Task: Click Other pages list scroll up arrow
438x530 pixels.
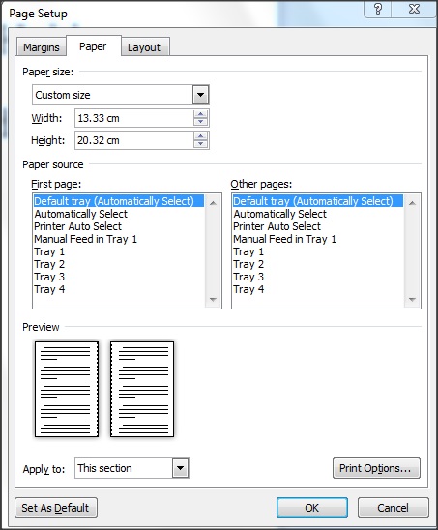Action: point(412,203)
